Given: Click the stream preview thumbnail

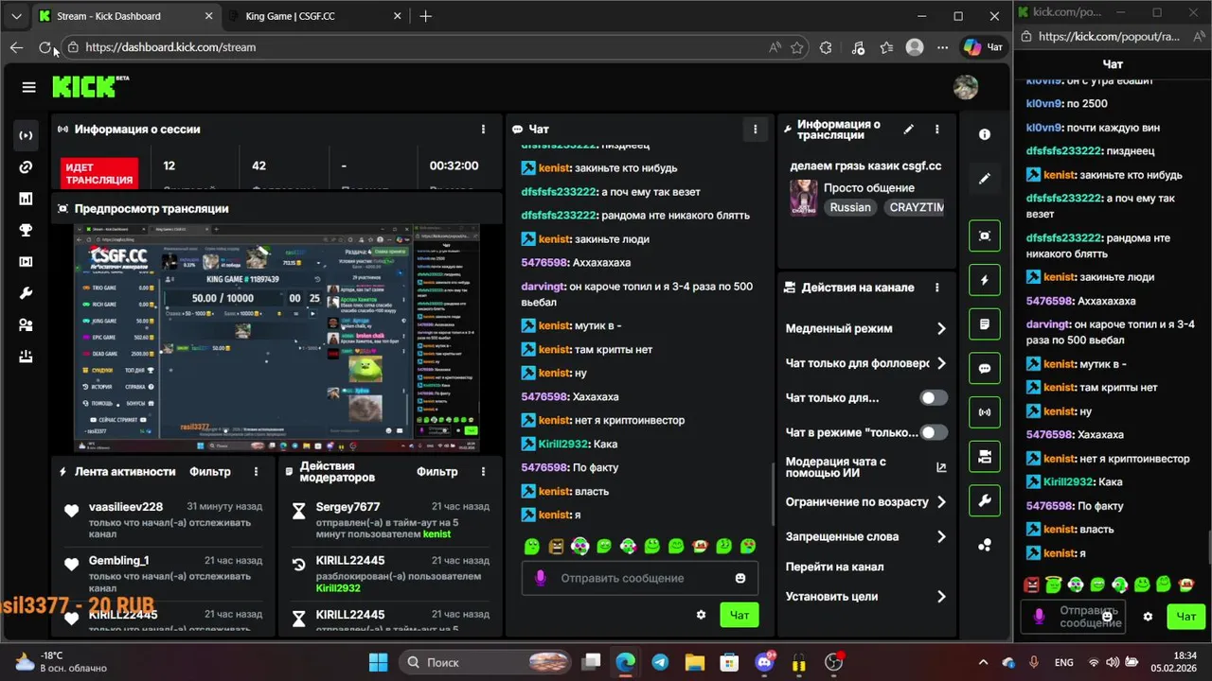Looking at the screenshot, I should (x=276, y=339).
